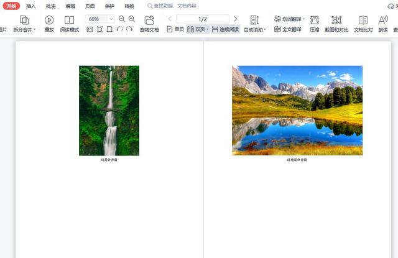Open the 拆分合并 split-merge menu
This screenshot has width=398, height=258.
click(24, 24)
